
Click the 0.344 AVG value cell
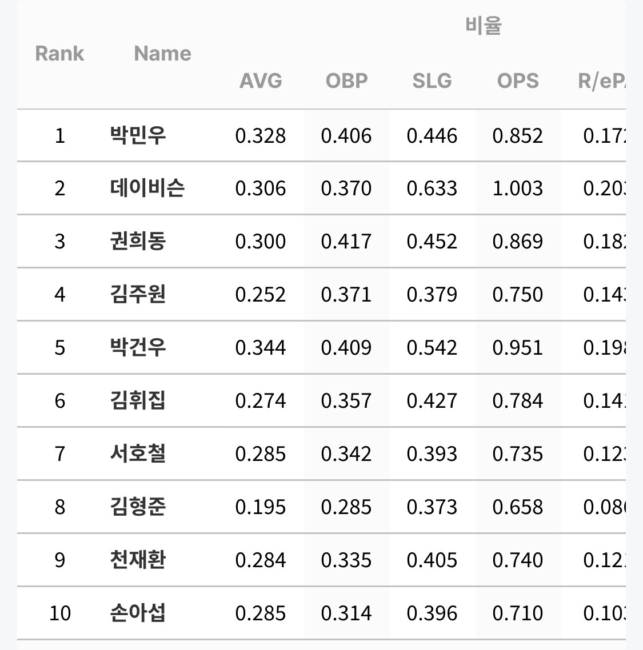[261, 347]
